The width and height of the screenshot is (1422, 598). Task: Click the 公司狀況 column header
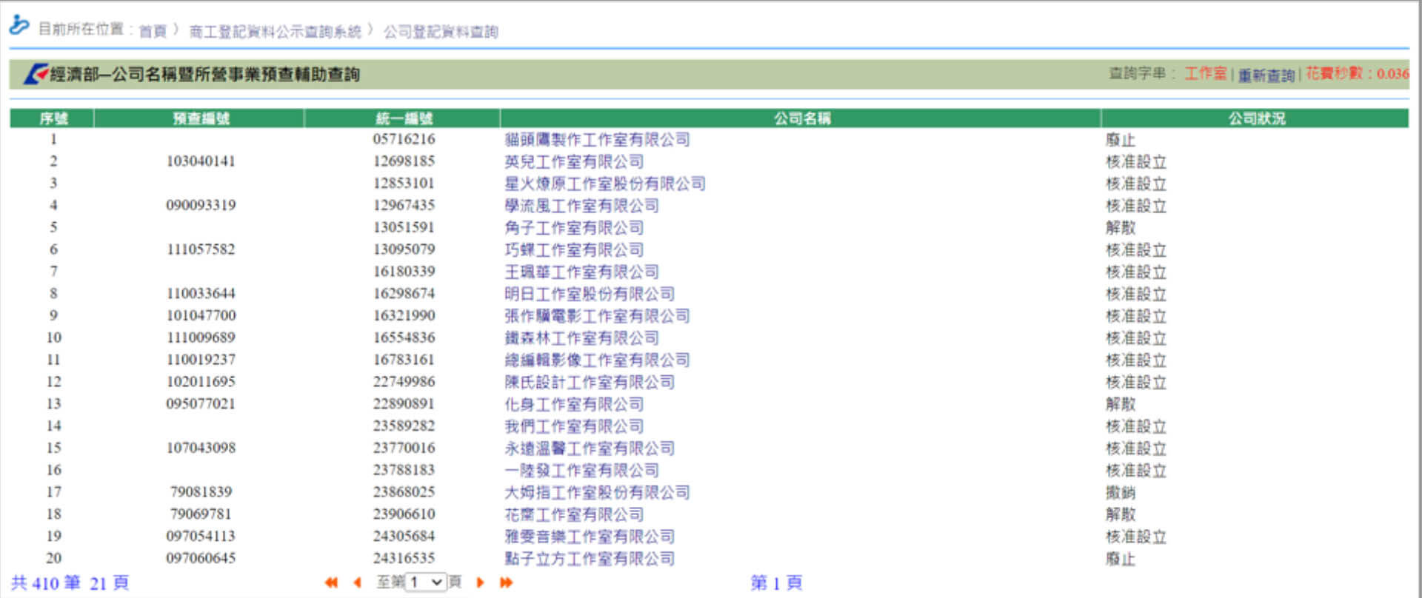click(x=1256, y=118)
